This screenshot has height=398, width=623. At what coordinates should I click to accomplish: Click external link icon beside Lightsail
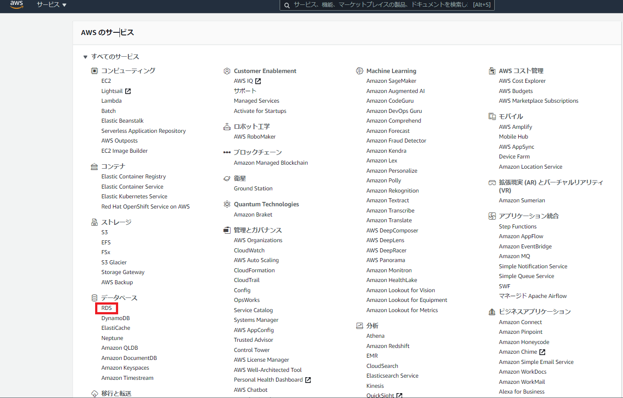pos(128,91)
